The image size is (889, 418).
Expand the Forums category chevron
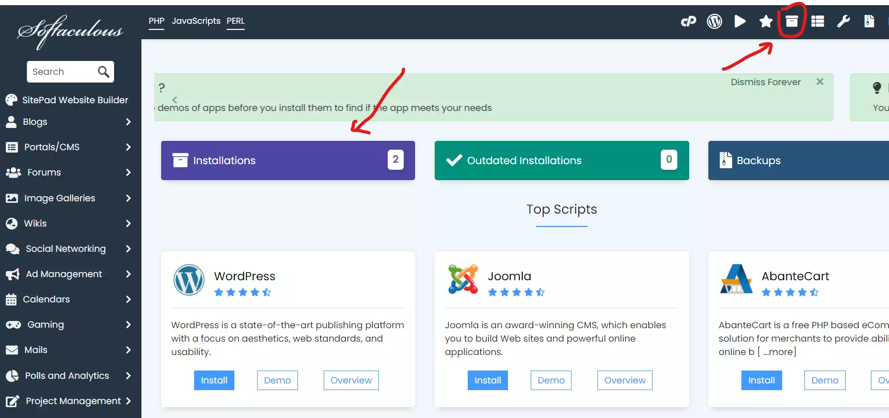tap(128, 172)
